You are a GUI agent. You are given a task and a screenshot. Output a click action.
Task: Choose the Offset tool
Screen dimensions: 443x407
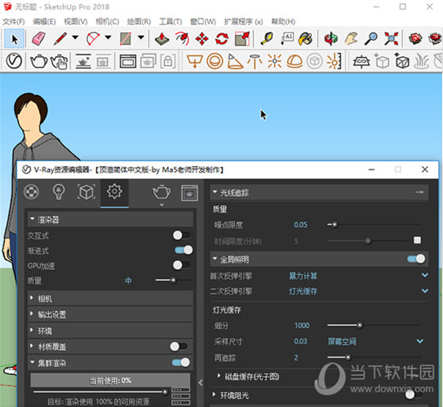point(182,38)
